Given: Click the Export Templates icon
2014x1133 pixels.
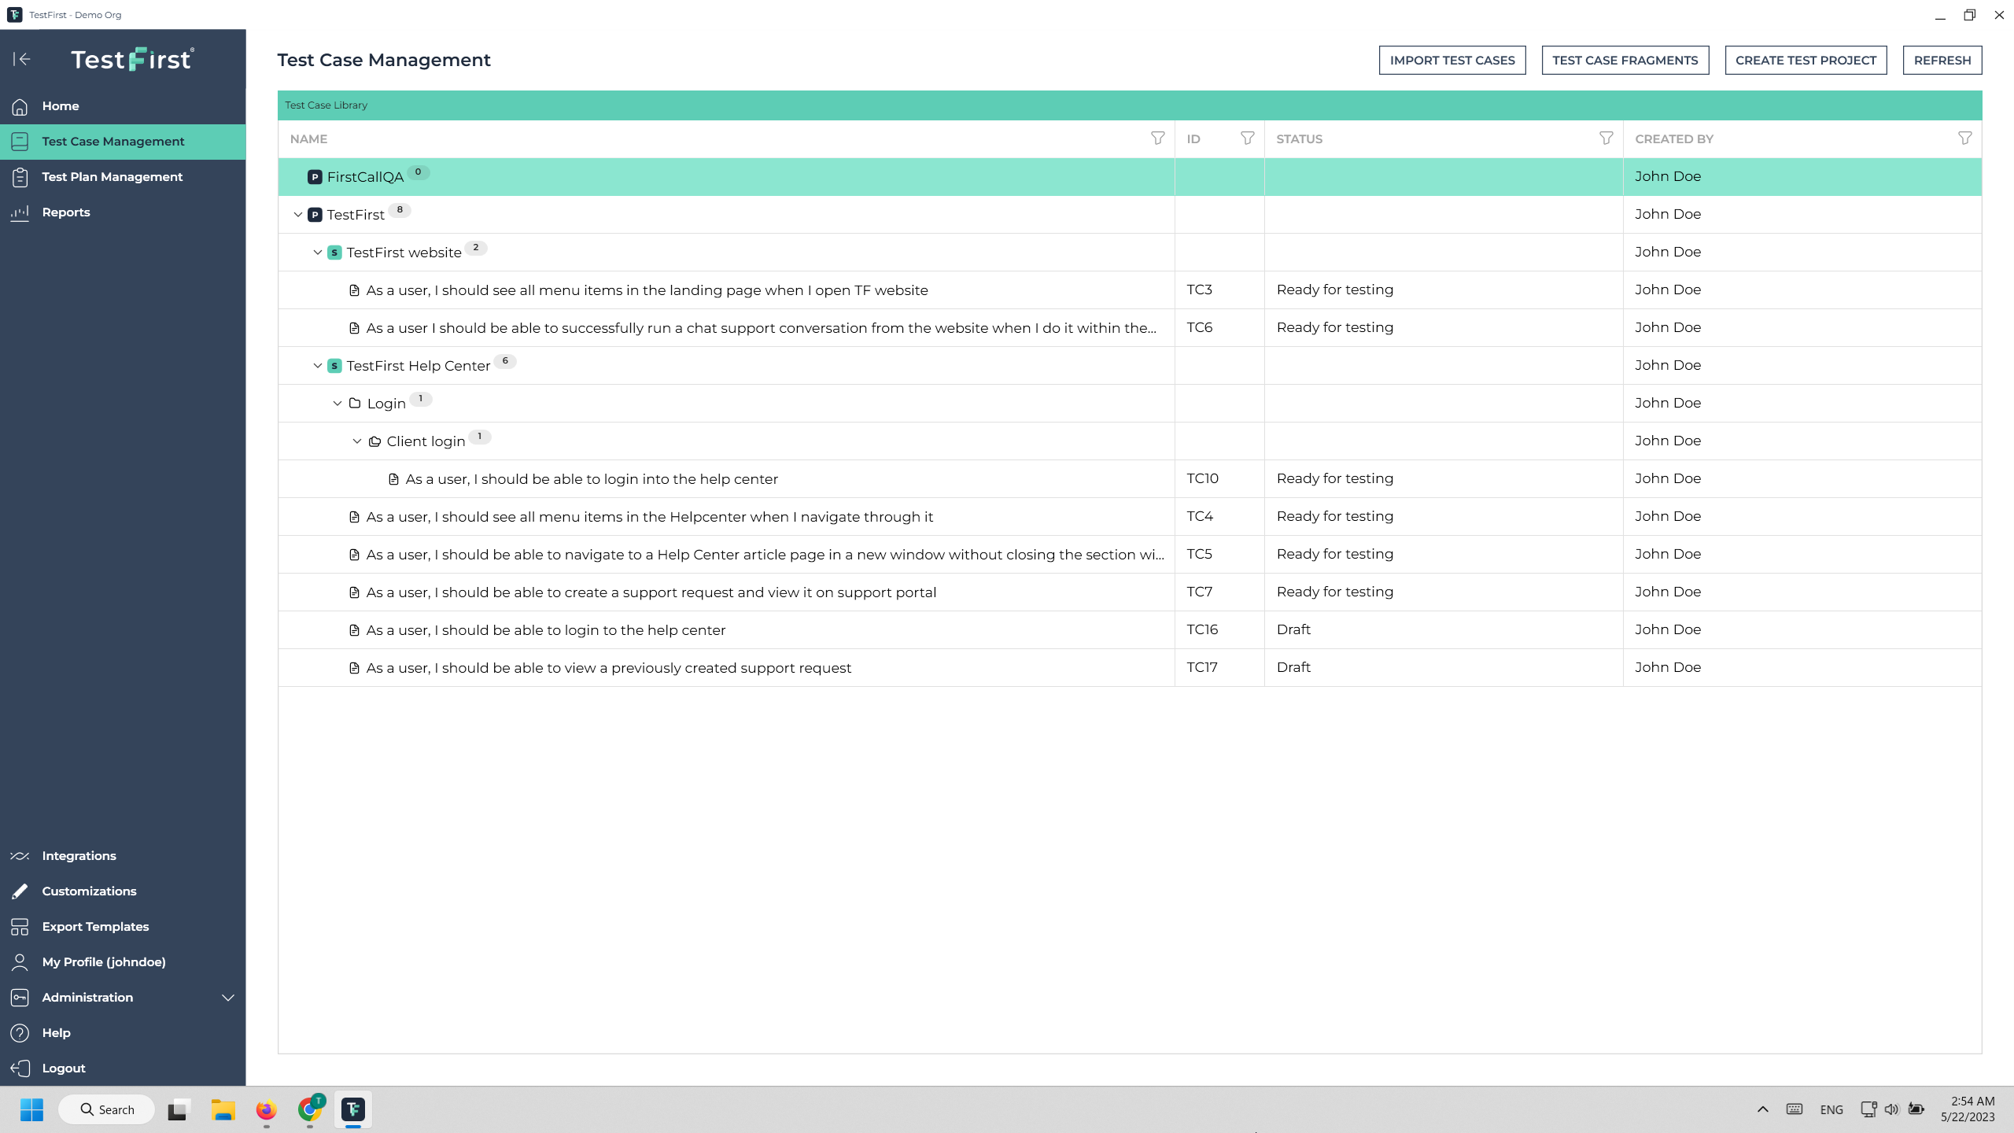Looking at the screenshot, I should 20,926.
